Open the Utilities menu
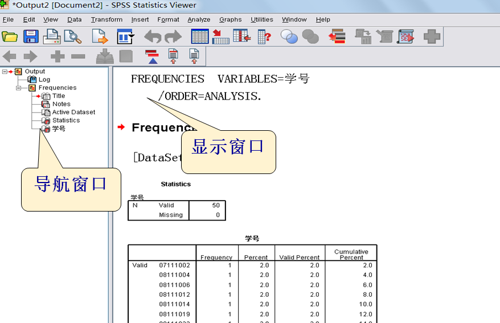The image size is (500, 323). click(262, 20)
